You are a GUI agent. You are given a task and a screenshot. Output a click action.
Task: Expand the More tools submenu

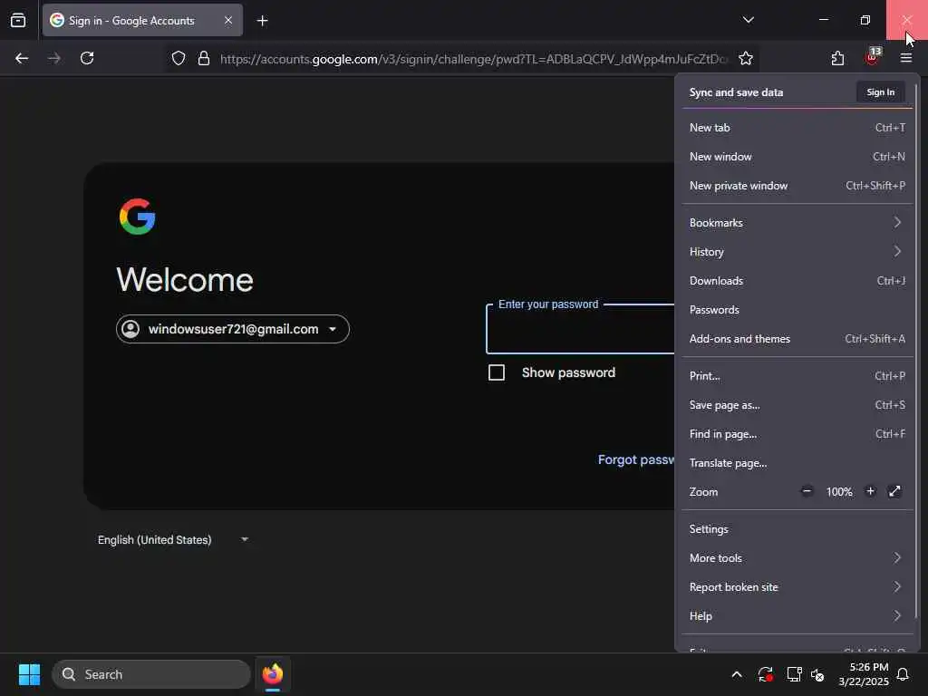(x=797, y=558)
